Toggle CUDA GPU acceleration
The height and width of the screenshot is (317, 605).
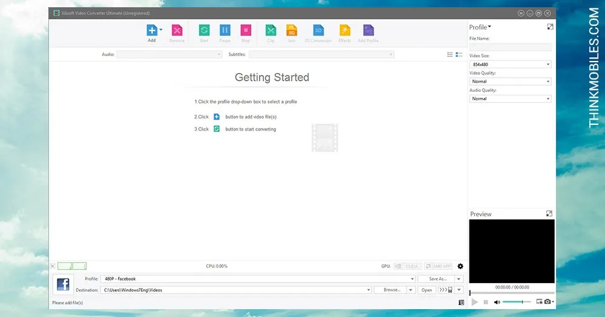pyautogui.click(x=408, y=266)
